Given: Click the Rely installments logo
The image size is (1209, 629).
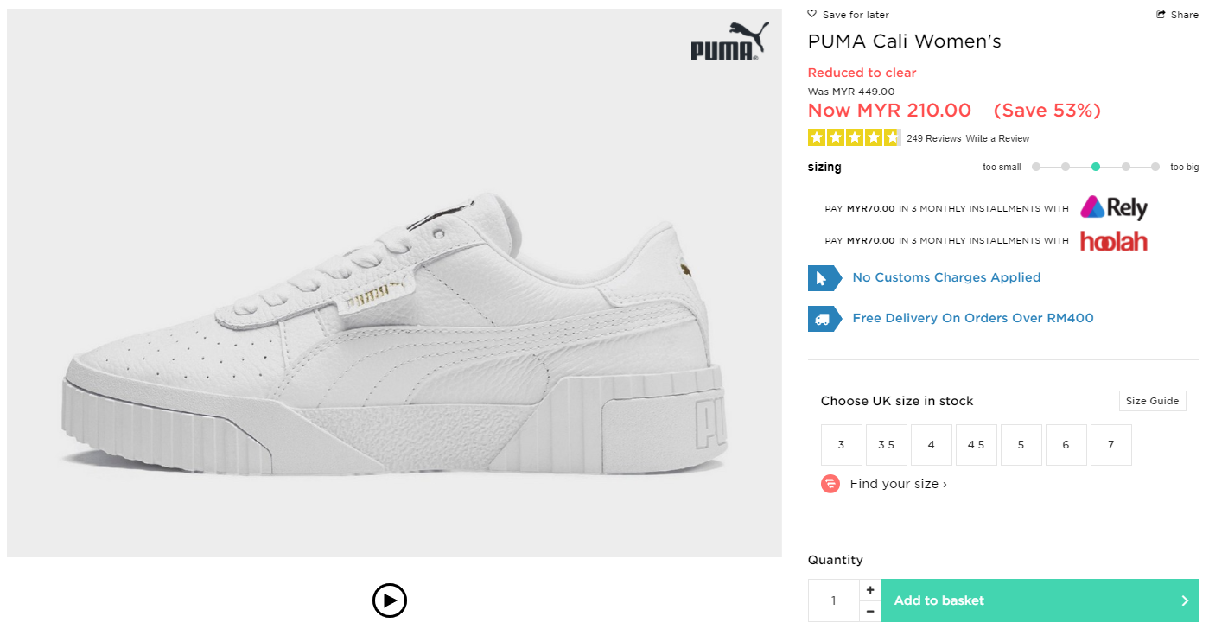Looking at the screenshot, I should [x=1114, y=208].
